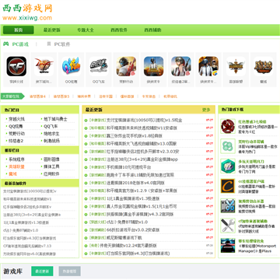Open 和平精英官方版v1.2.9 article
This screenshot has width=280, height=280.
(142, 191)
